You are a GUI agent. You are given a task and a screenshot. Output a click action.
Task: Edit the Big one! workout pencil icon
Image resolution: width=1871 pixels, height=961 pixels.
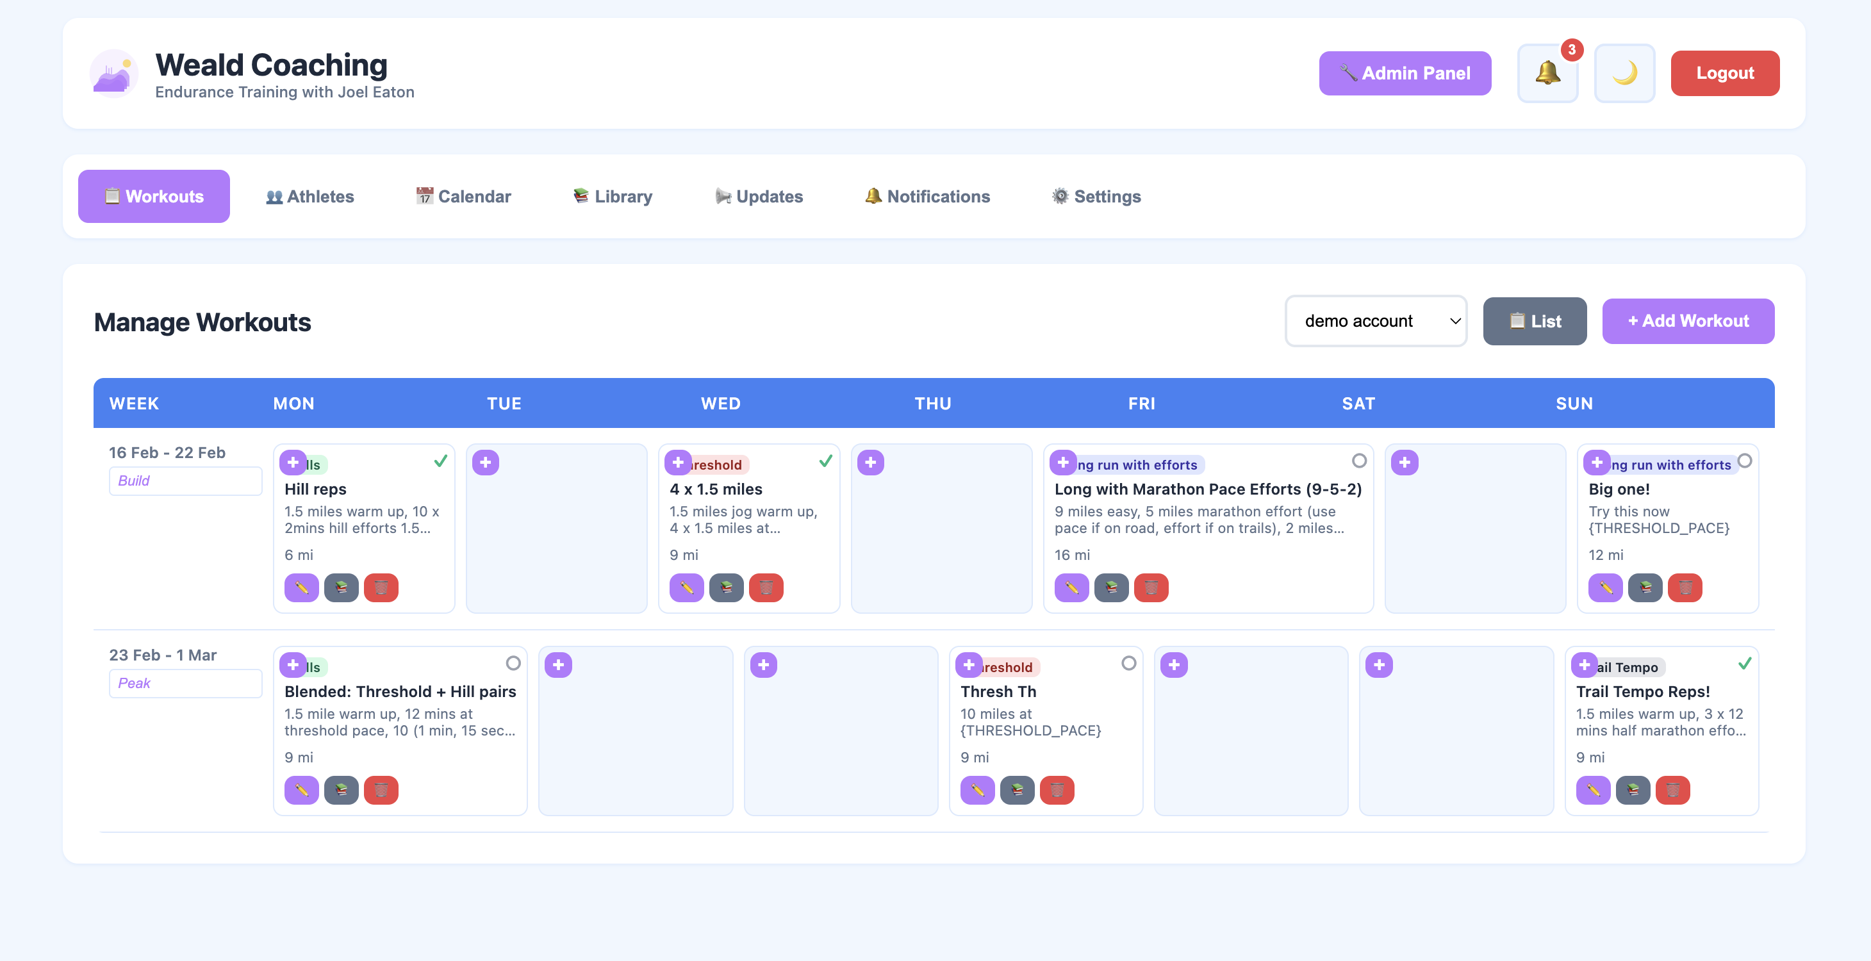[x=1605, y=587]
